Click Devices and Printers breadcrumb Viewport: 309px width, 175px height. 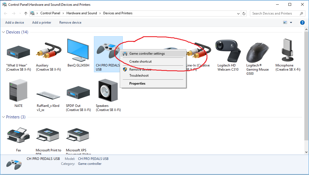click(118, 13)
